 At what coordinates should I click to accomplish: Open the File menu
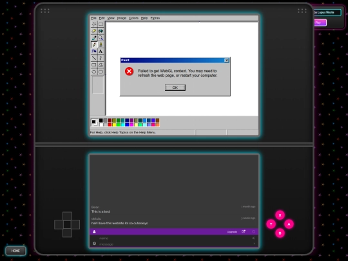tap(93, 18)
